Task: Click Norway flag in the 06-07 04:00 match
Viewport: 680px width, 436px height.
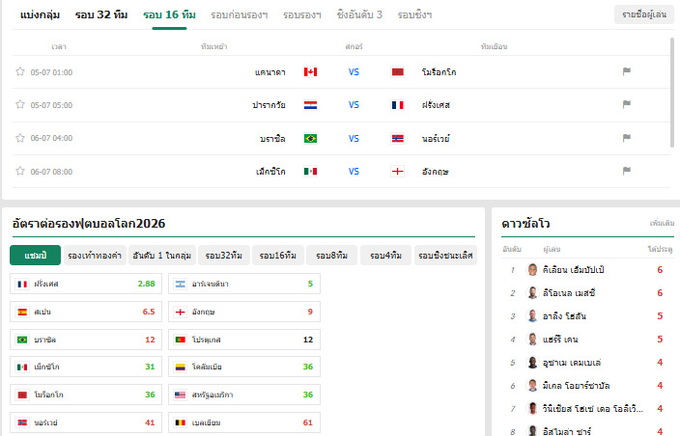Action: pos(398,139)
